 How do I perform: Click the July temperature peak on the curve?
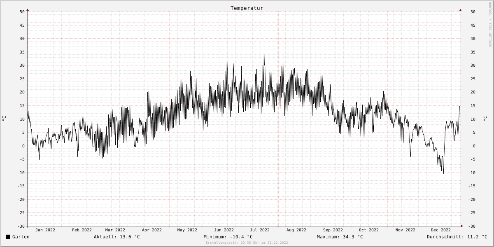[x=264, y=54]
